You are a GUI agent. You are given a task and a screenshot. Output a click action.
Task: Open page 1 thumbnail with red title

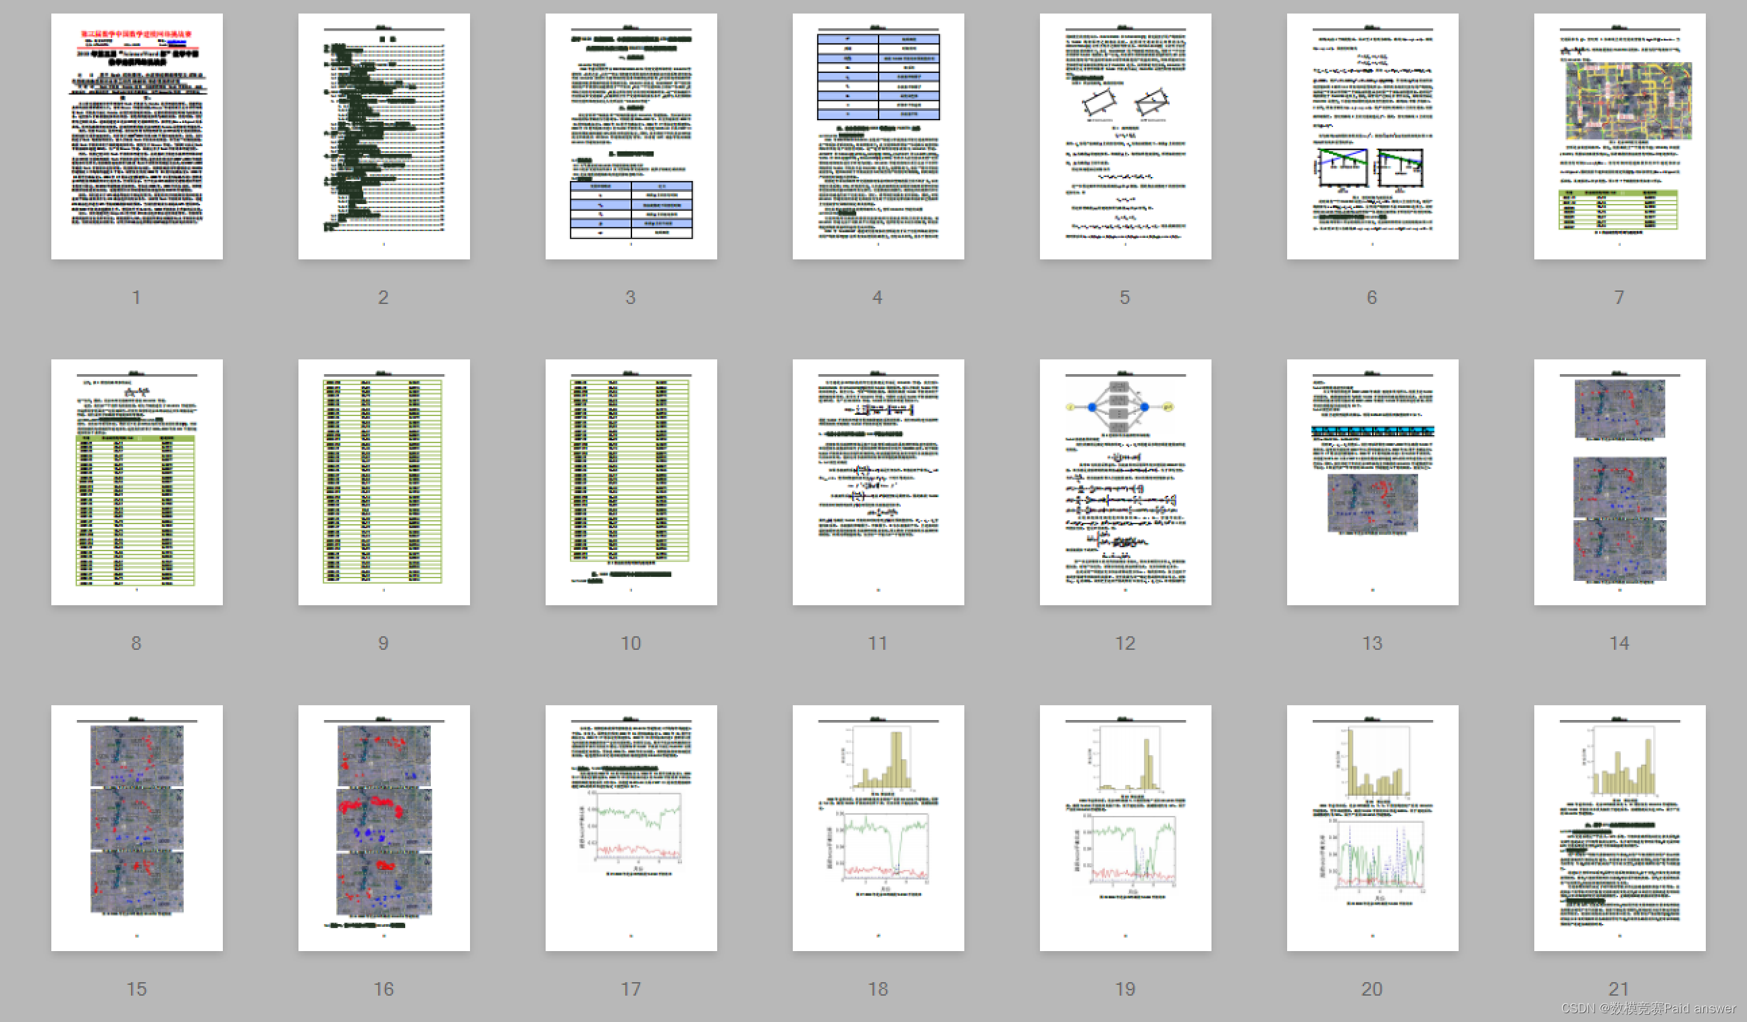tap(136, 136)
